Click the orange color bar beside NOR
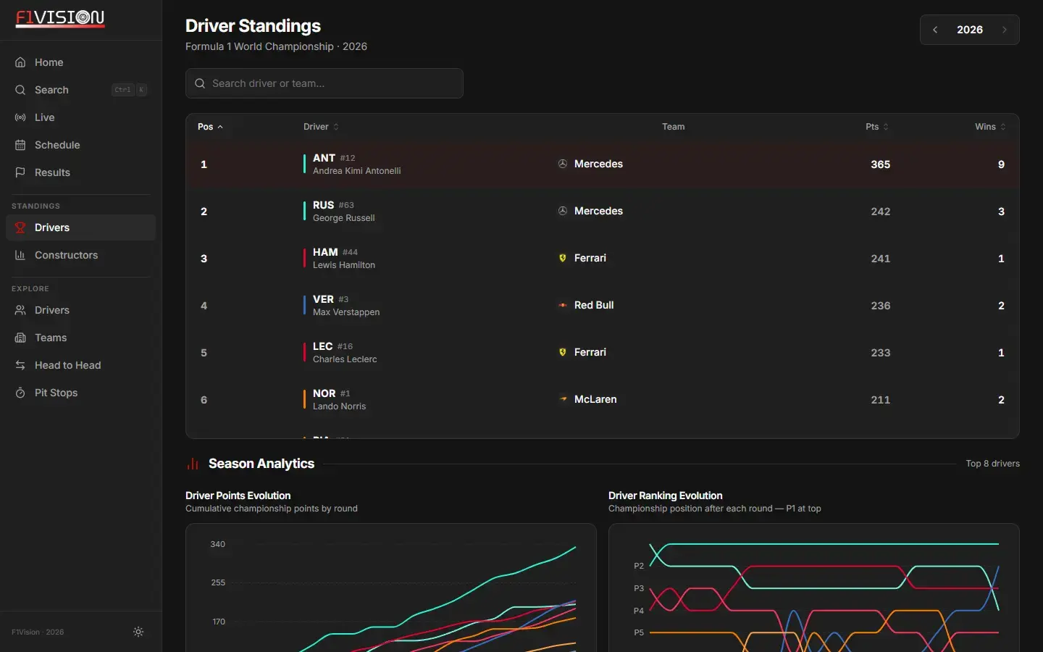Screen dimensions: 1043x652 [304, 399]
